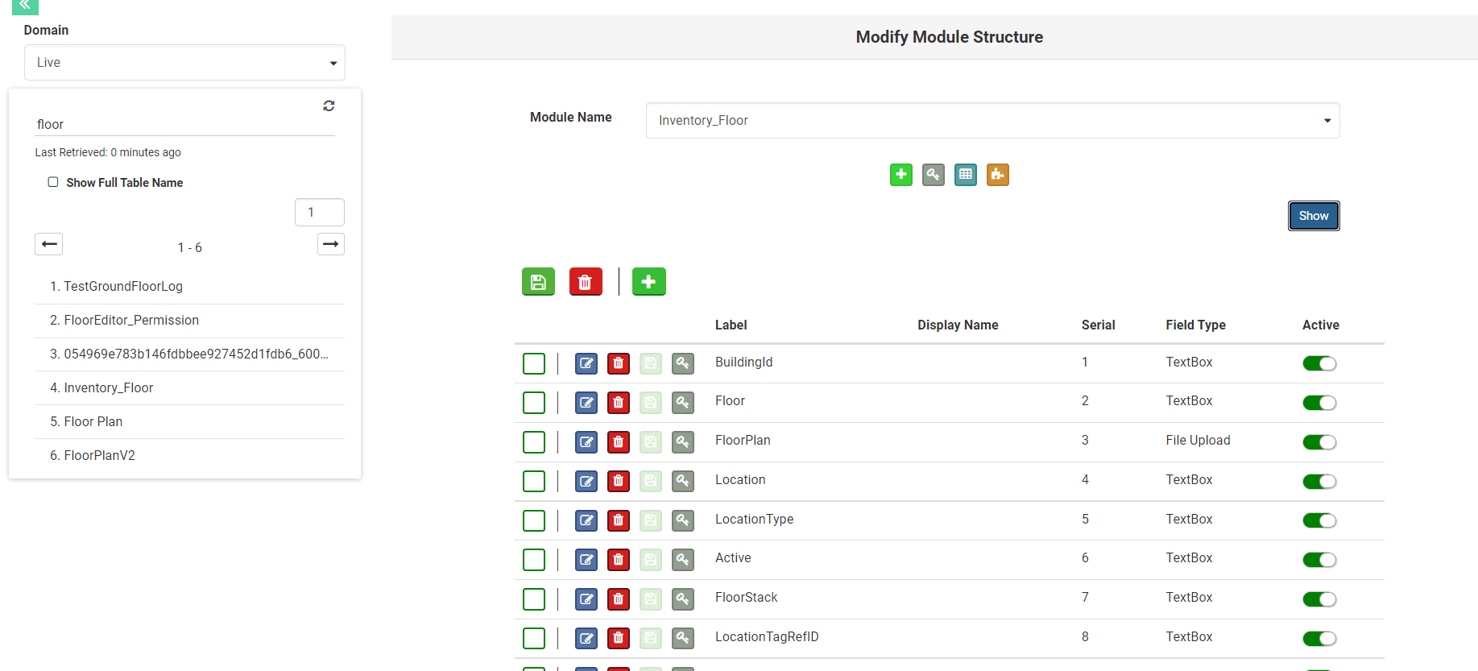Delete the Active field row
This screenshot has height=671, width=1478.
[619, 560]
